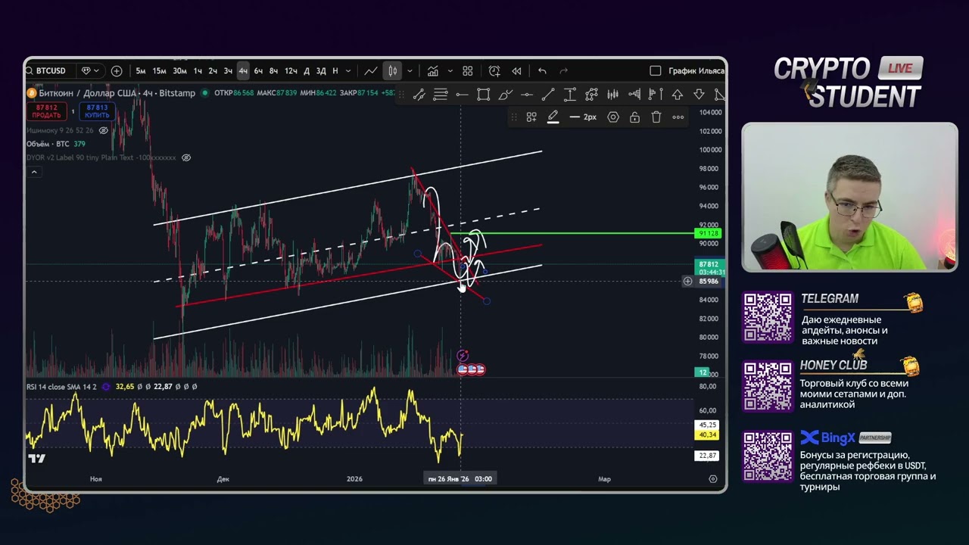The height and width of the screenshot is (545, 969).
Task: Open the TELEGRAM QR code
Action: tap(768, 318)
